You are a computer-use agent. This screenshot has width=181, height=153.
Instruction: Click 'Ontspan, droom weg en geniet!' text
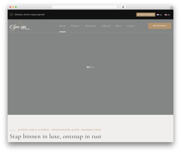(x=30, y=14)
